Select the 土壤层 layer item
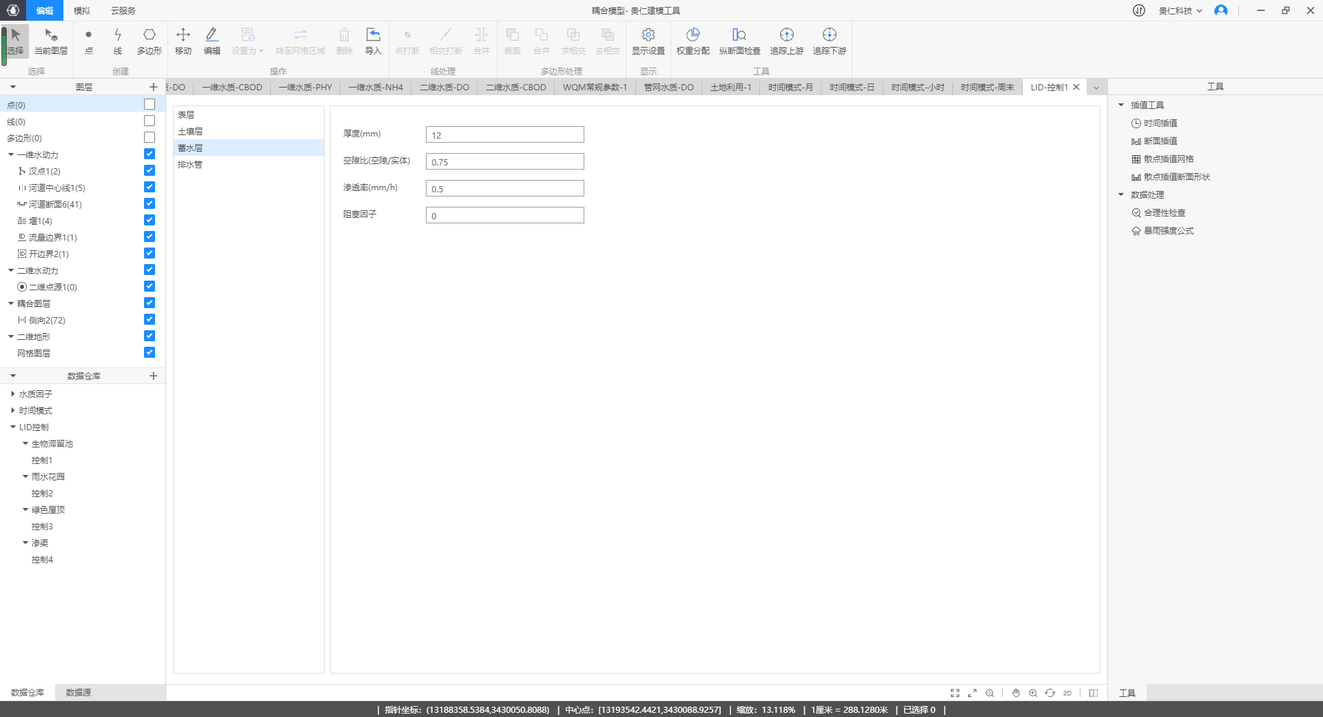The height and width of the screenshot is (717, 1323). click(x=248, y=131)
